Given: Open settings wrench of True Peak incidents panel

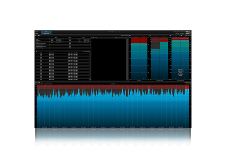Looking at the screenshot, I should coord(36,51).
